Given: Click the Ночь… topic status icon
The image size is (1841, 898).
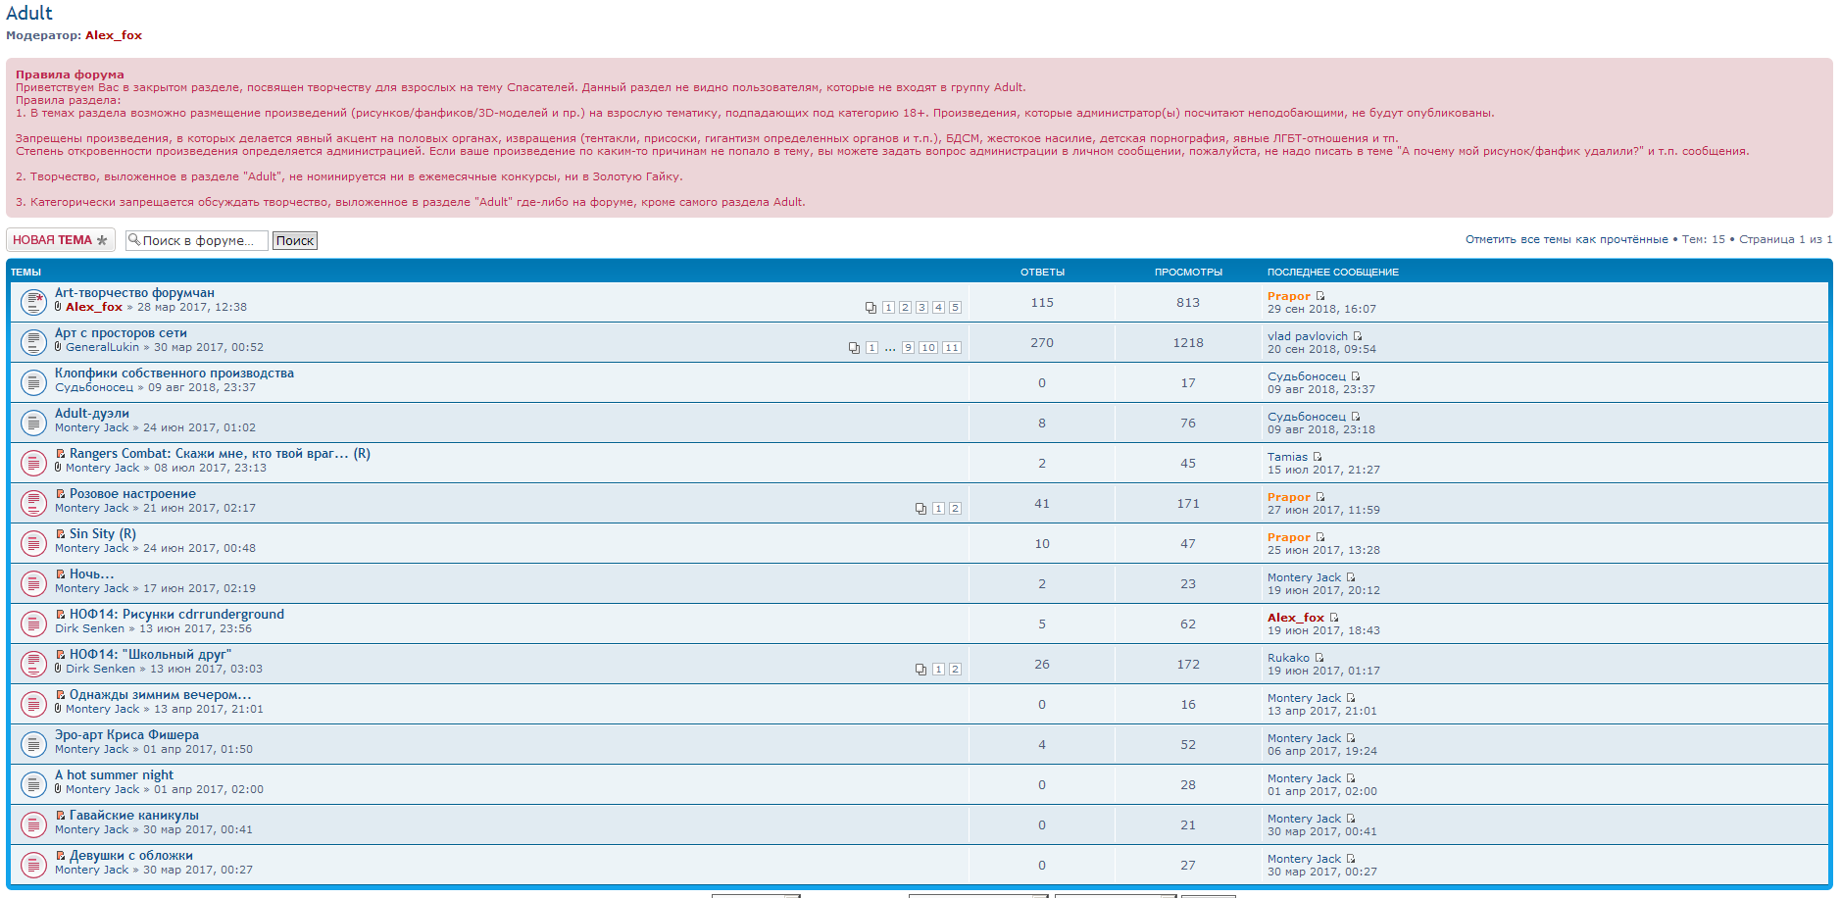Looking at the screenshot, I should [33, 583].
